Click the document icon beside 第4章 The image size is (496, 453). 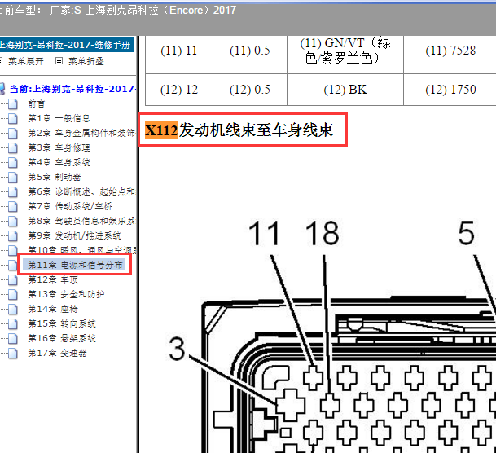[x=13, y=162]
